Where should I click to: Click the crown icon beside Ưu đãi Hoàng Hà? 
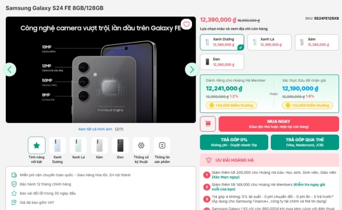point(209,160)
